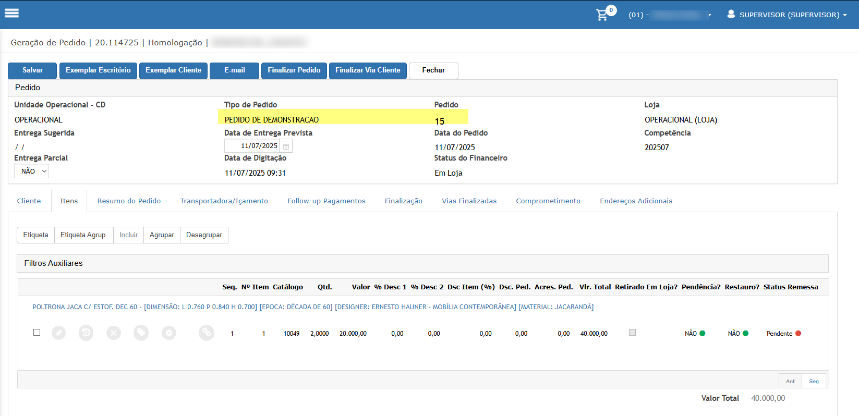Click the Vlr. Total column header
Viewport: 859px width, 416px height.
point(595,287)
